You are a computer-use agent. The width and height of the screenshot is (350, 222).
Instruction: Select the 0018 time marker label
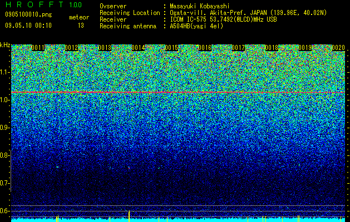pyautogui.click(x=272, y=48)
